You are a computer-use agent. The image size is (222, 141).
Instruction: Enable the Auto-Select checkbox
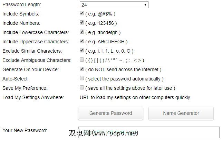[82, 78]
